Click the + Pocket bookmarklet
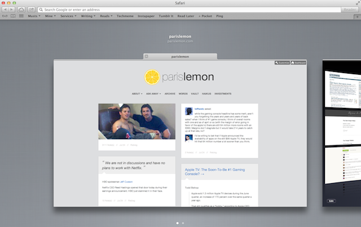Image resolution: width=361 pixels, height=227 pixels. click(x=205, y=16)
